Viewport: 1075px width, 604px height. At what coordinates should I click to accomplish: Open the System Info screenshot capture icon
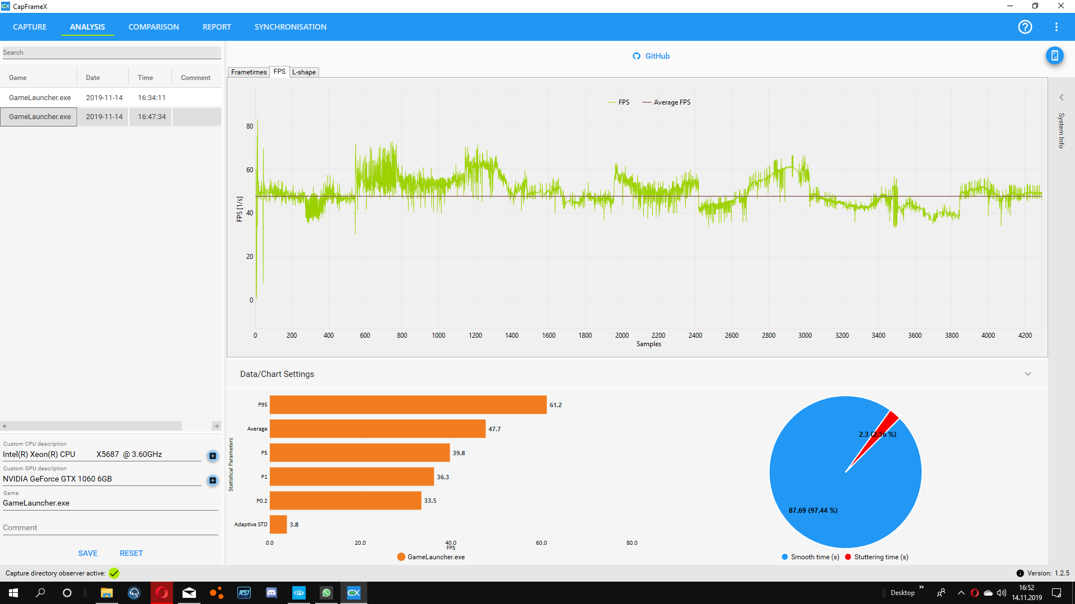click(1055, 55)
